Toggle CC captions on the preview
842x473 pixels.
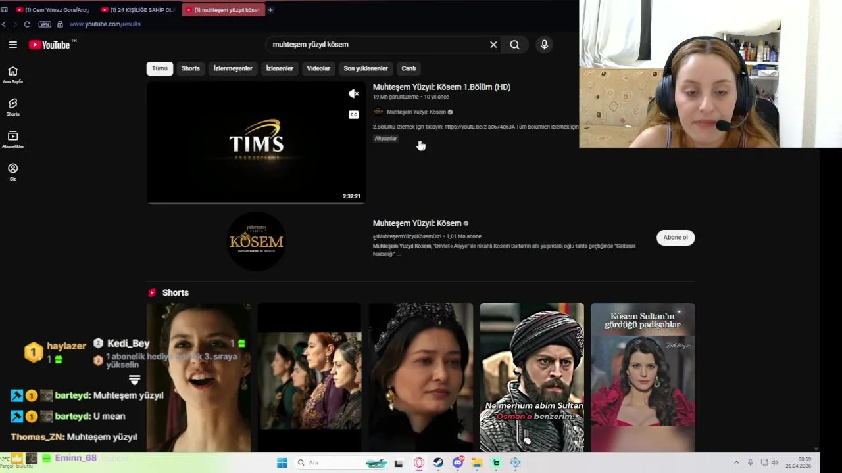354,115
